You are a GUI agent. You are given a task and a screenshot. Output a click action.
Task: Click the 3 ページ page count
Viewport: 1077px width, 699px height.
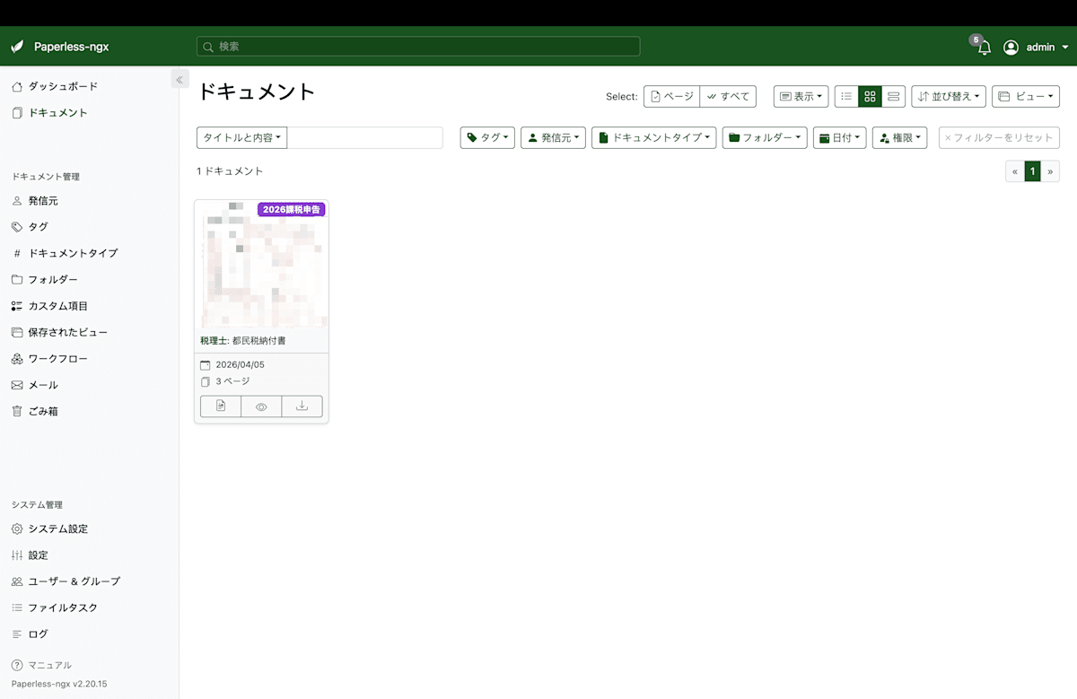232,381
